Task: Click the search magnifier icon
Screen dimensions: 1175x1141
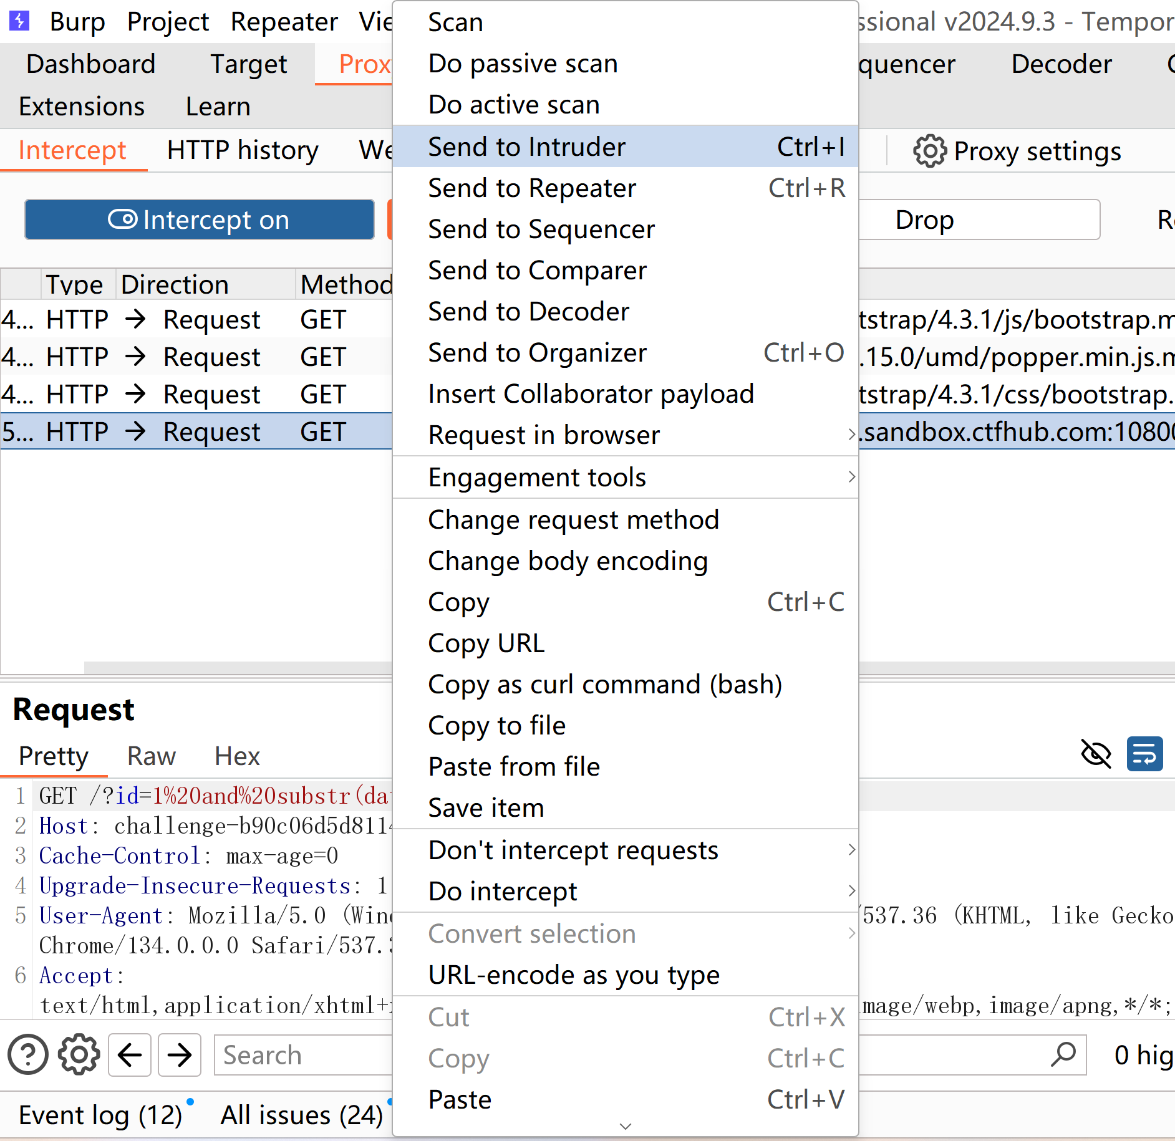Action: click(1063, 1054)
